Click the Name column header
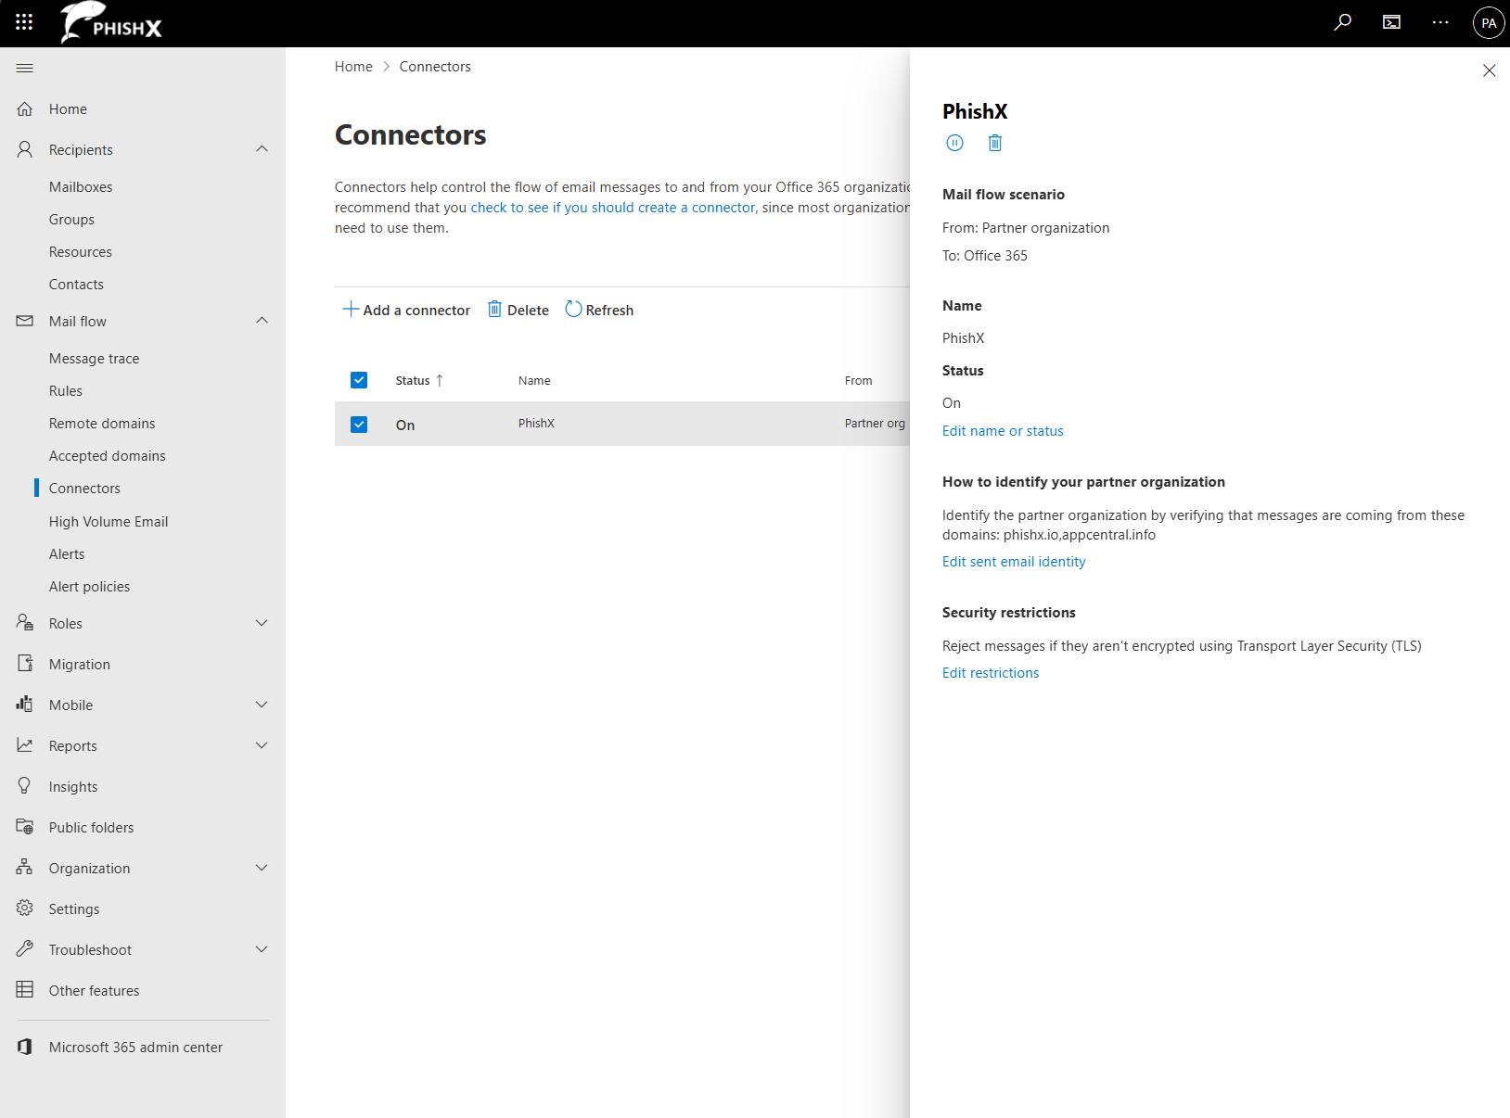Viewport: 1510px width, 1118px height. 534,380
